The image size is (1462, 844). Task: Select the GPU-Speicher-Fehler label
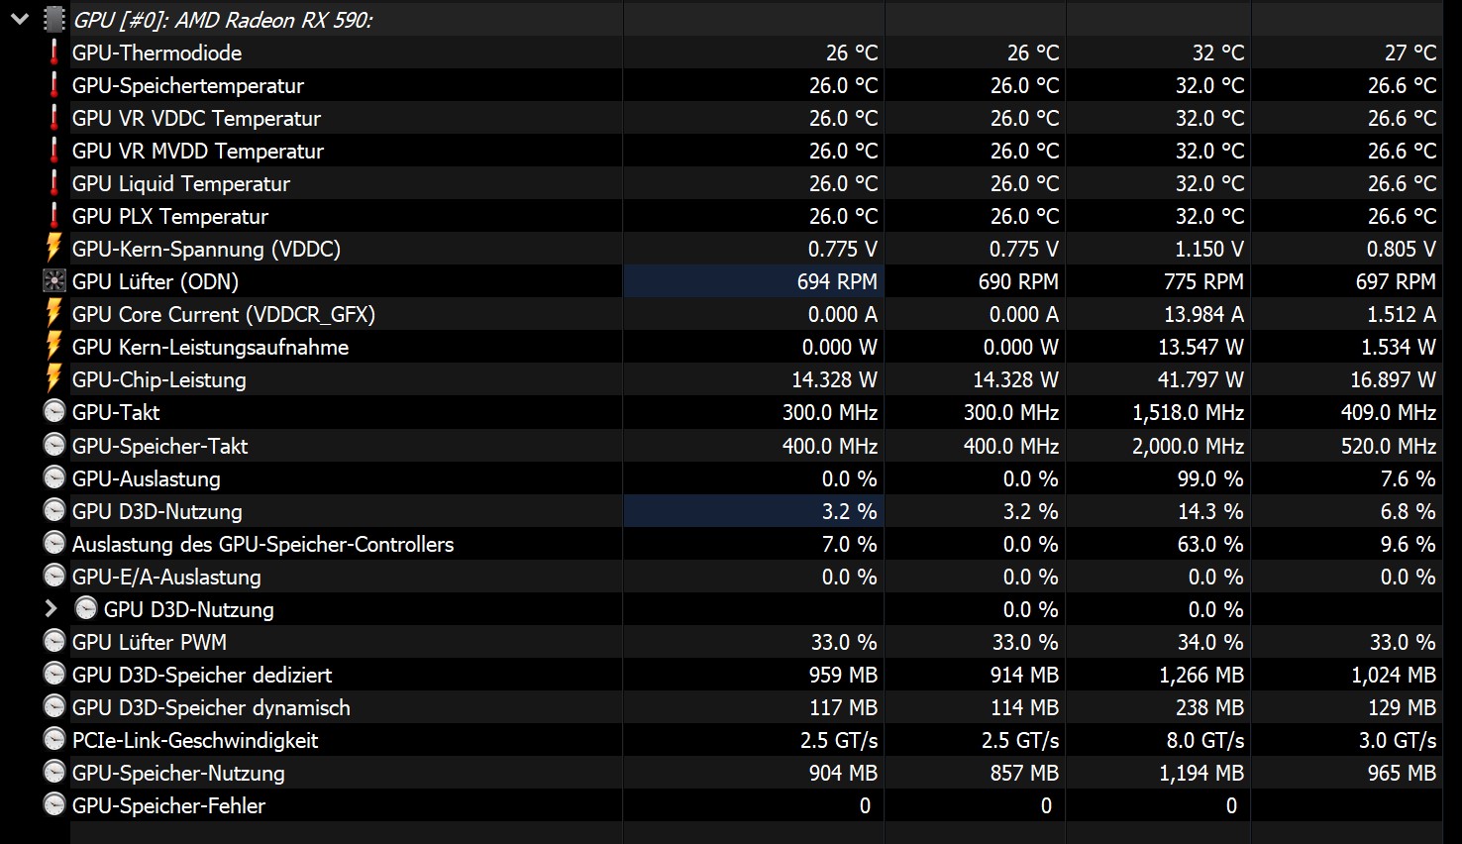(169, 805)
